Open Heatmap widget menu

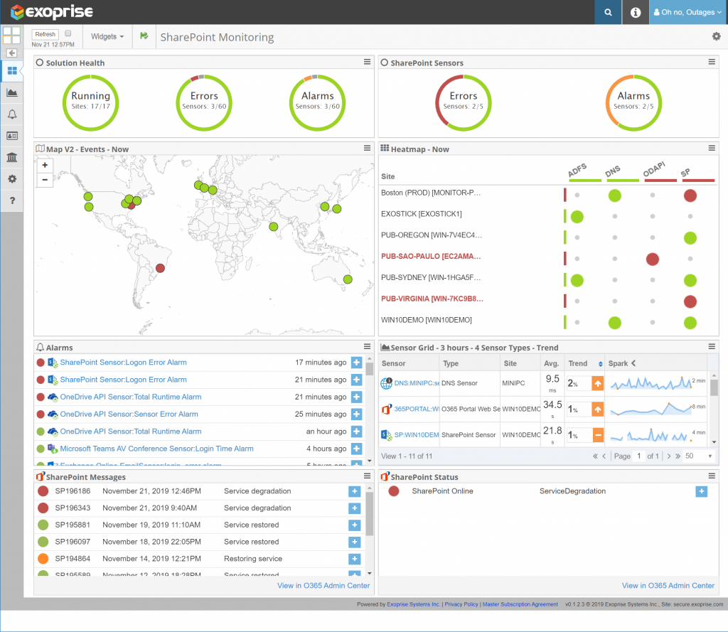pos(711,148)
